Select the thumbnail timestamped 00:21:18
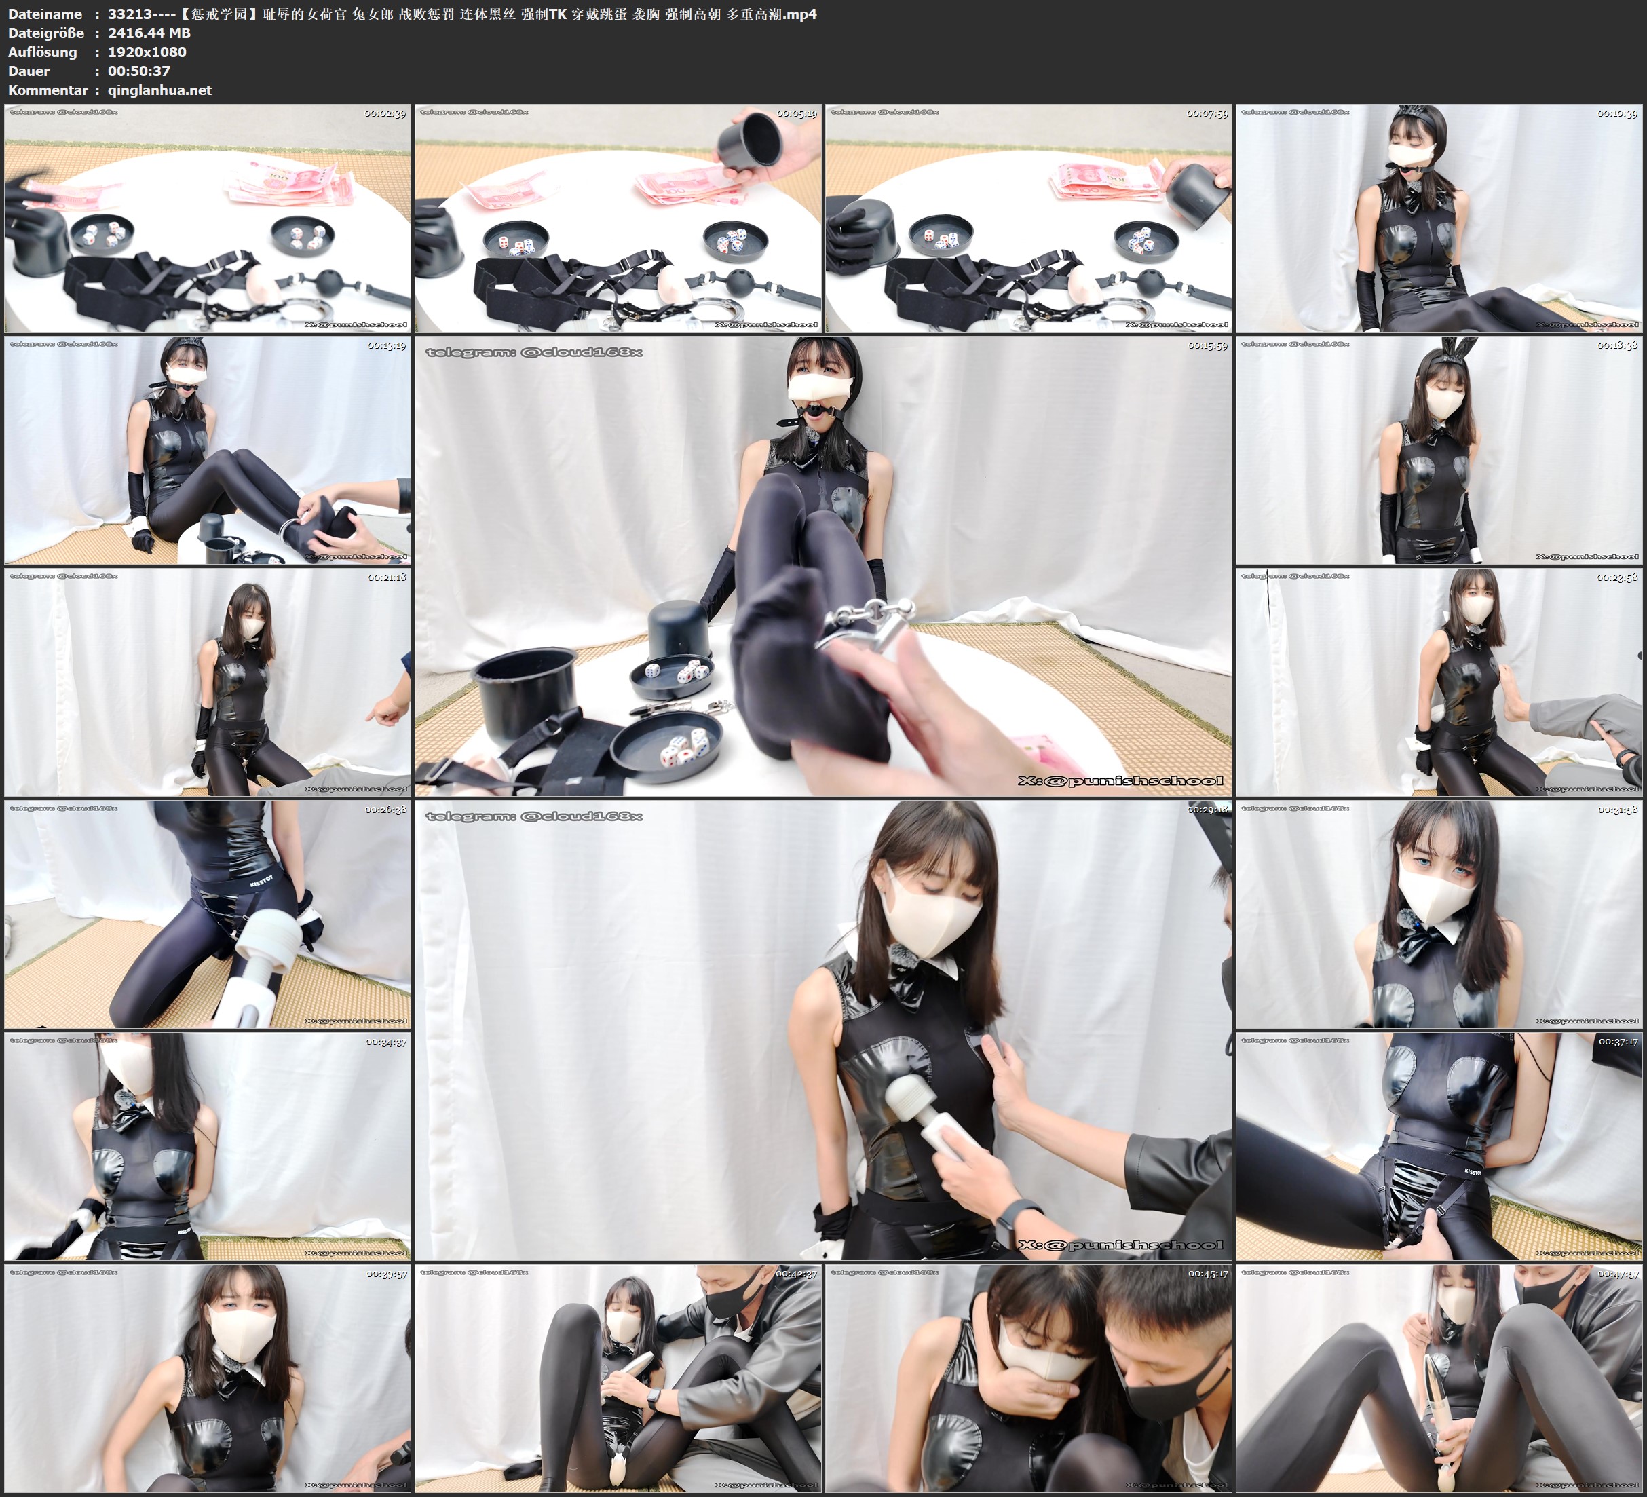This screenshot has height=1497, width=1647. coord(208,682)
